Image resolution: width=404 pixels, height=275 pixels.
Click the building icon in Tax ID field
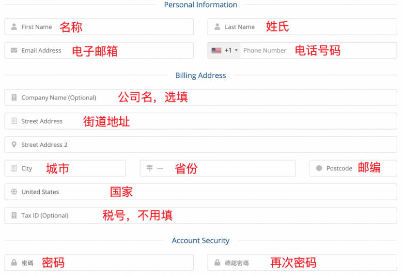coord(14,216)
